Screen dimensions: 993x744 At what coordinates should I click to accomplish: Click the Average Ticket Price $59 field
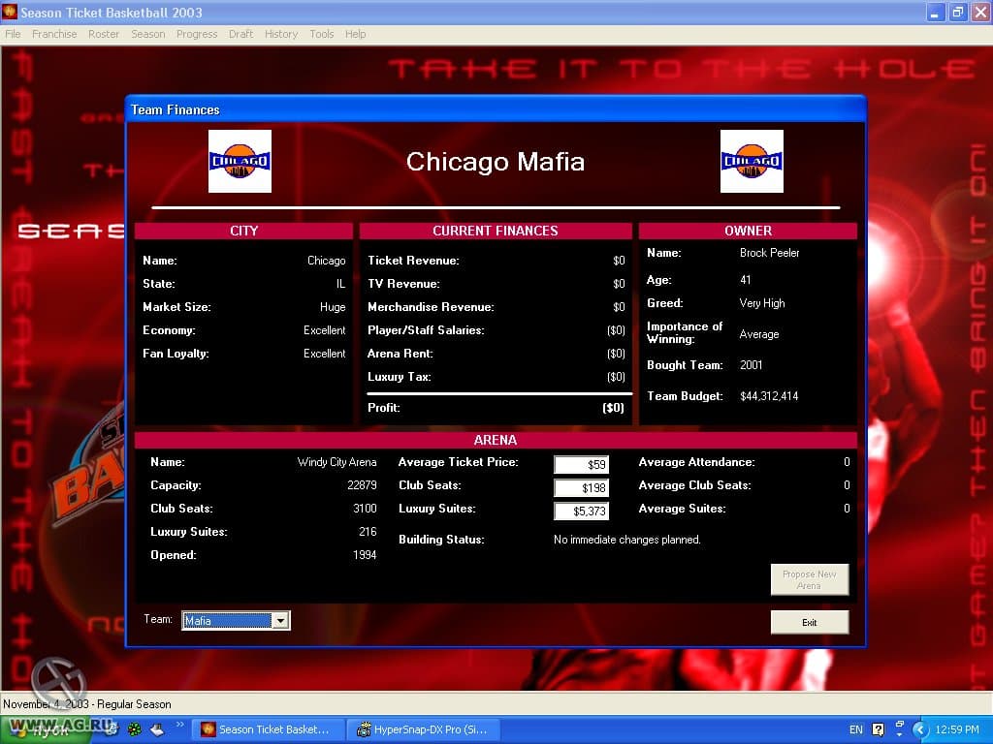582,464
